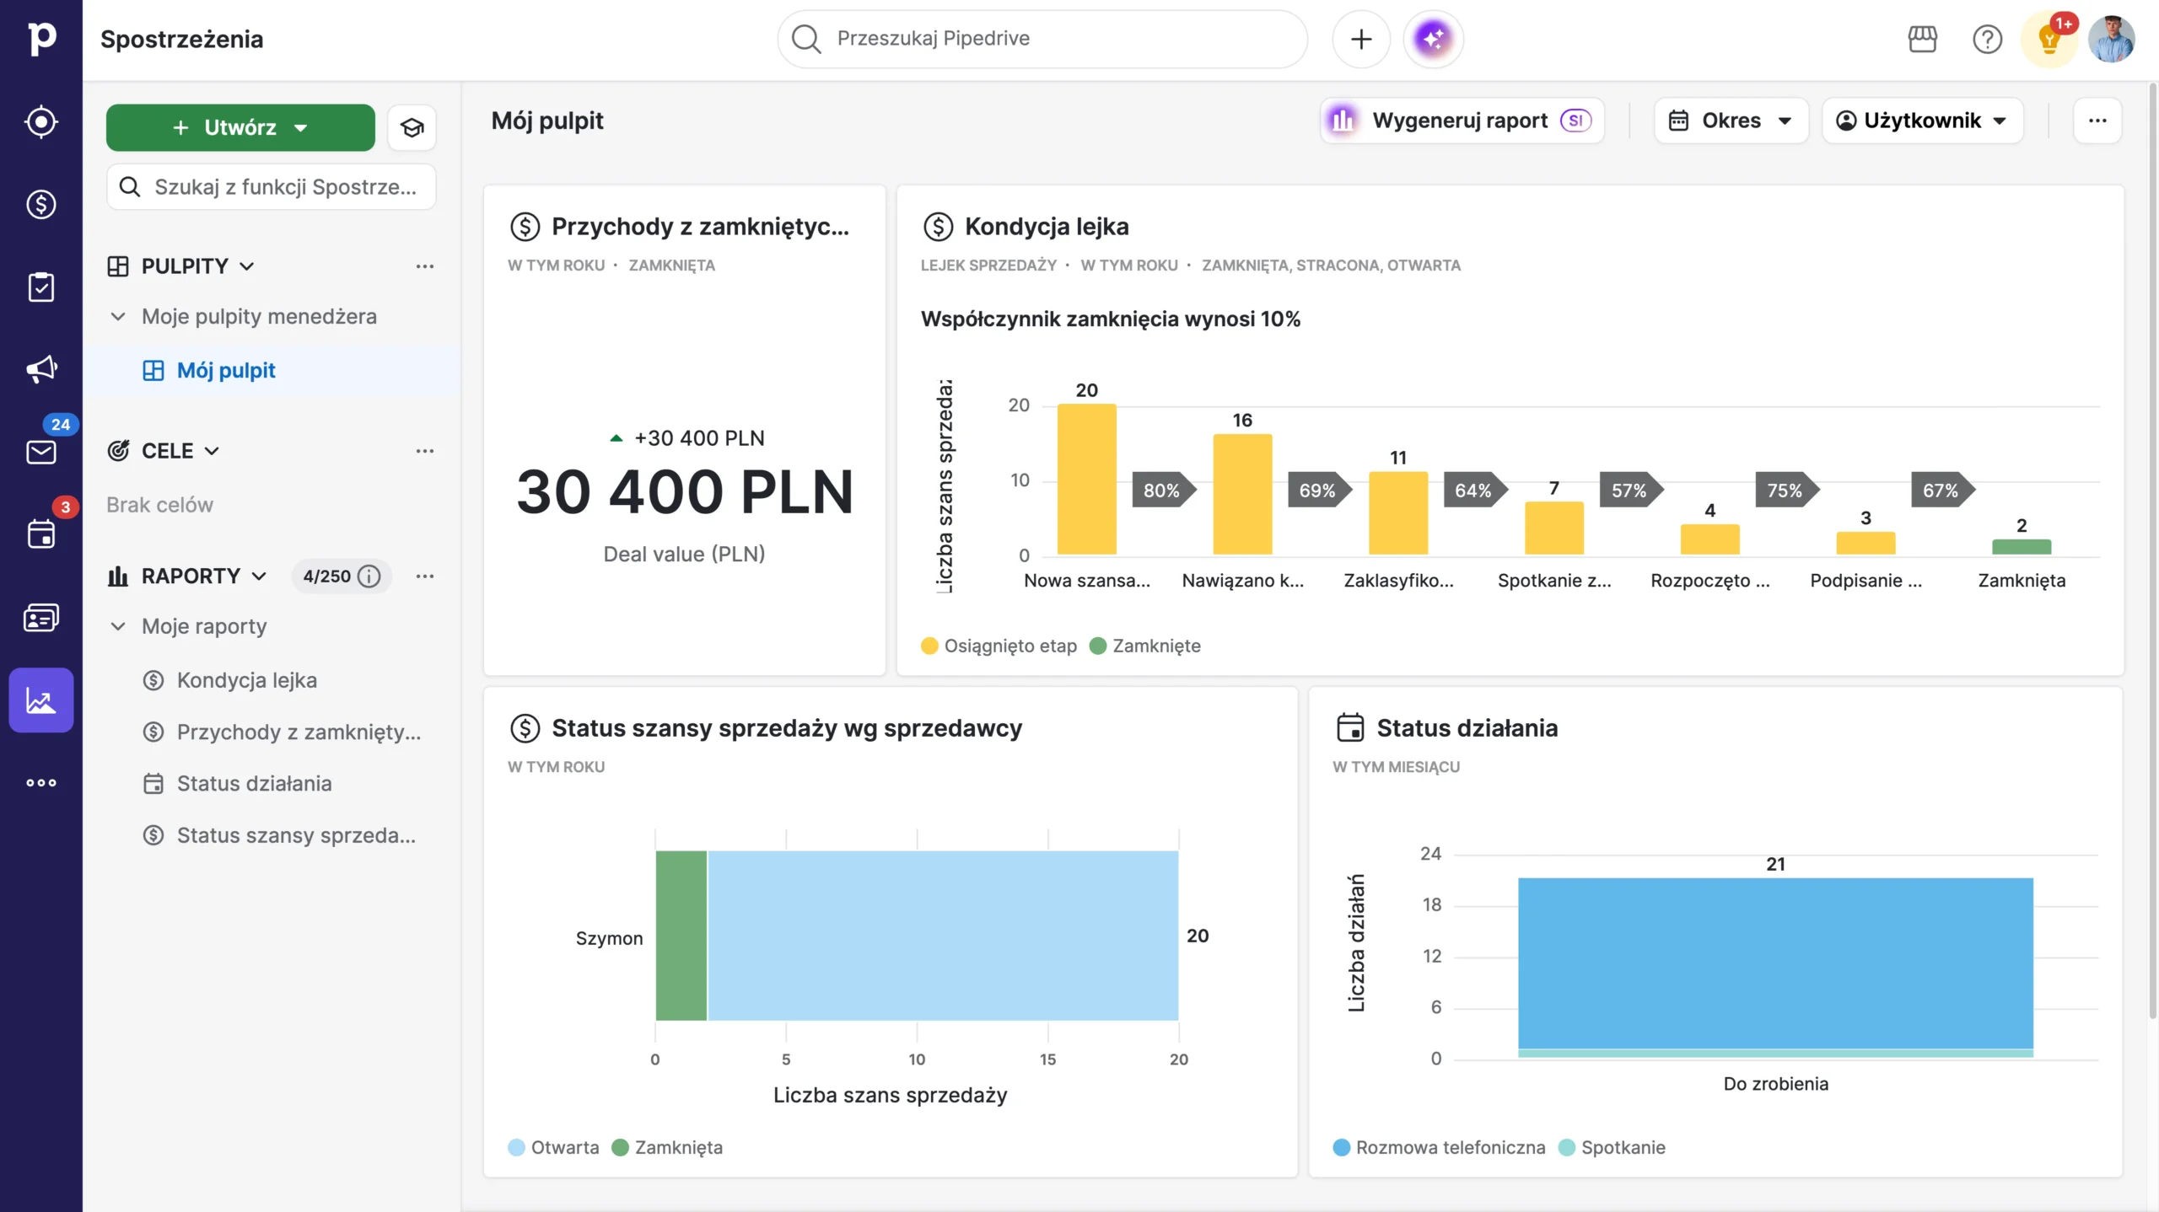This screenshot has height=1212, width=2159.
Task: Collapse Moje pulpity menedżera tree
Action: [x=118, y=317]
